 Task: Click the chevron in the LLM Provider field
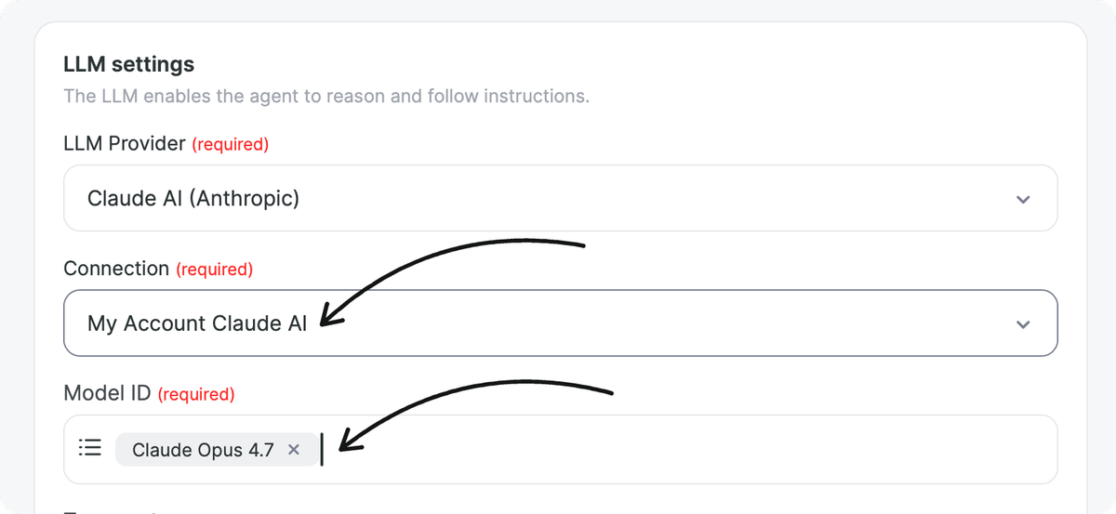coord(1023,199)
